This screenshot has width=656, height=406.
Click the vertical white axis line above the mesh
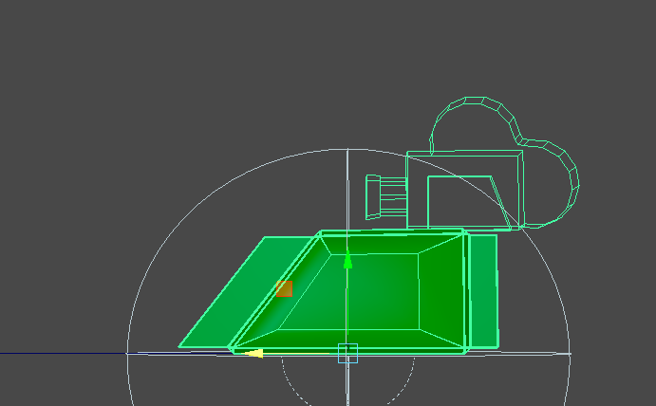click(x=347, y=190)
